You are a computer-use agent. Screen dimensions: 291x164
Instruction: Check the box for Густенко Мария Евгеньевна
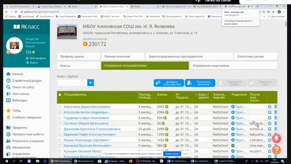coord(60,123)
